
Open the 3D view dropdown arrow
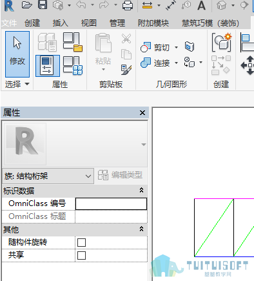pyautogui.click(x=233, y=5)
